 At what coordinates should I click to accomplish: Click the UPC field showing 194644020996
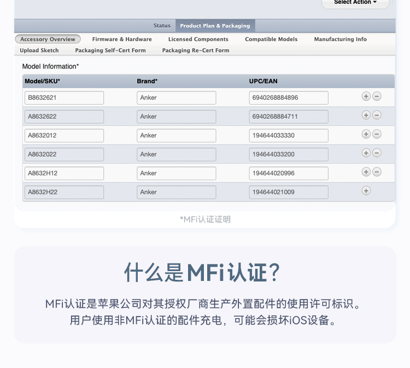pyautogui.click(x=289, y=173)
